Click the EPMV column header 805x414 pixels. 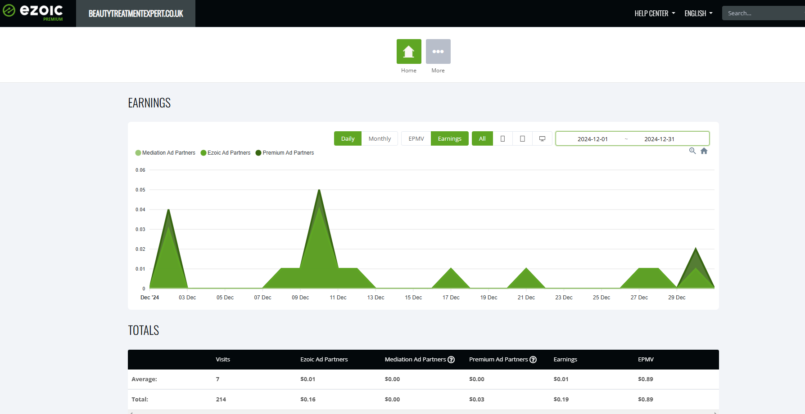[x=646, y=360]
